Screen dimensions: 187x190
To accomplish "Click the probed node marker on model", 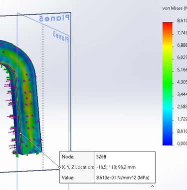I will point(20,133).
